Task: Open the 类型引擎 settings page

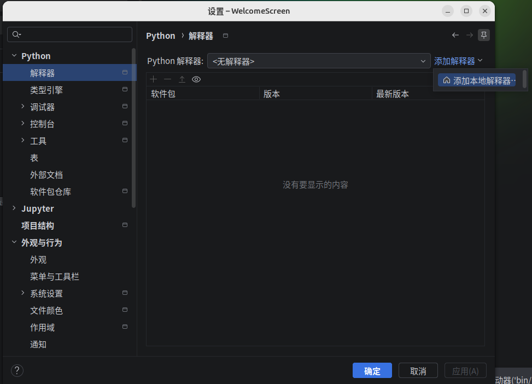Action: 69,90
